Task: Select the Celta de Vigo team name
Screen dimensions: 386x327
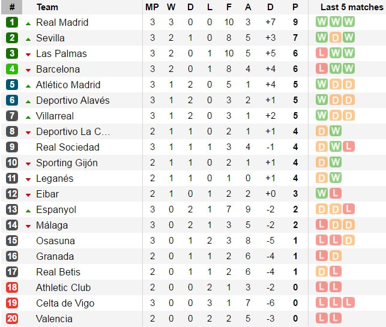Action: pos(65,303)
